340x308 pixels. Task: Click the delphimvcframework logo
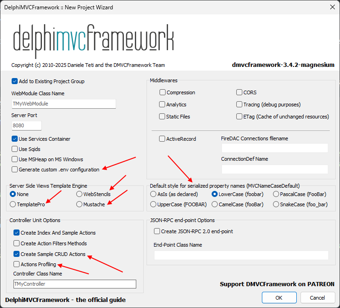point(93,40)
